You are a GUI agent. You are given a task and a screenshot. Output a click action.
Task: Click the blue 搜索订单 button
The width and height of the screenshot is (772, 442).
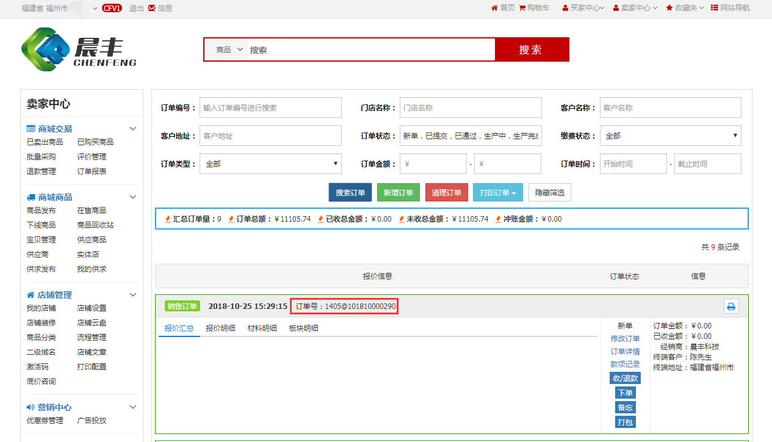[350, 192]
